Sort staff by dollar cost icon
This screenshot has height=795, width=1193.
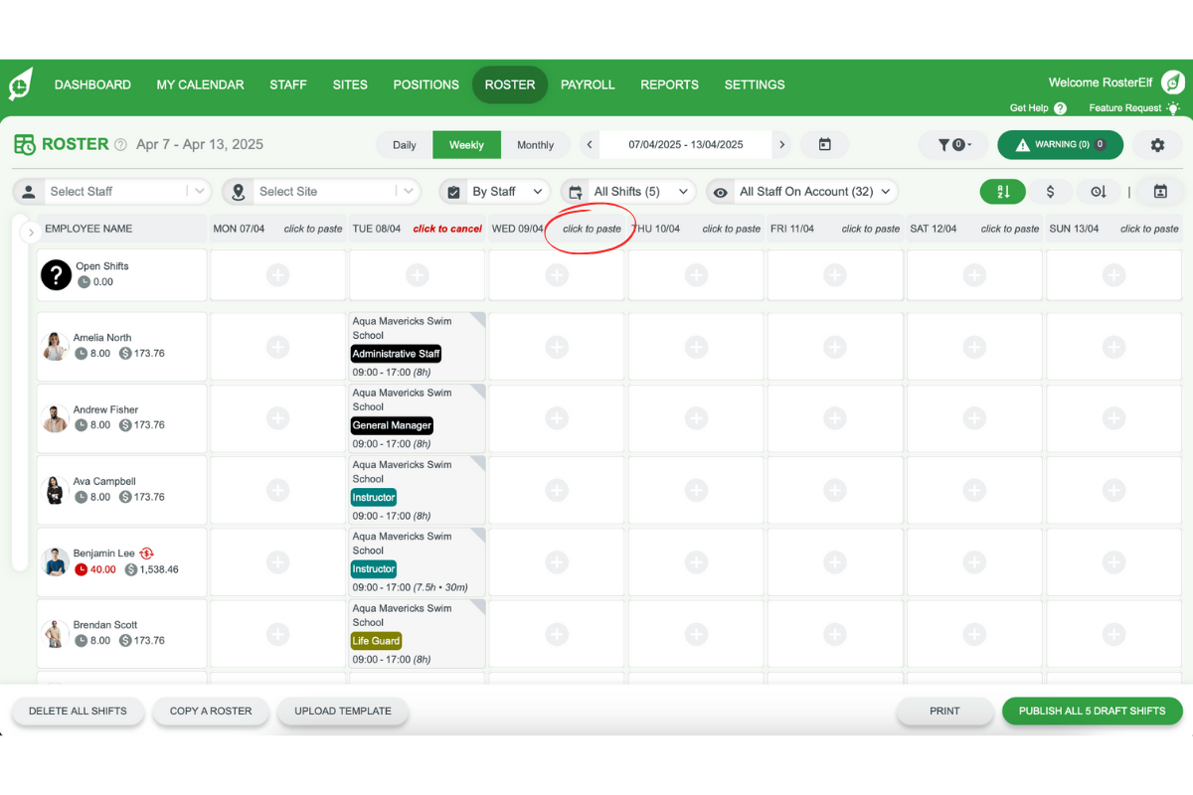point(1051,191)
